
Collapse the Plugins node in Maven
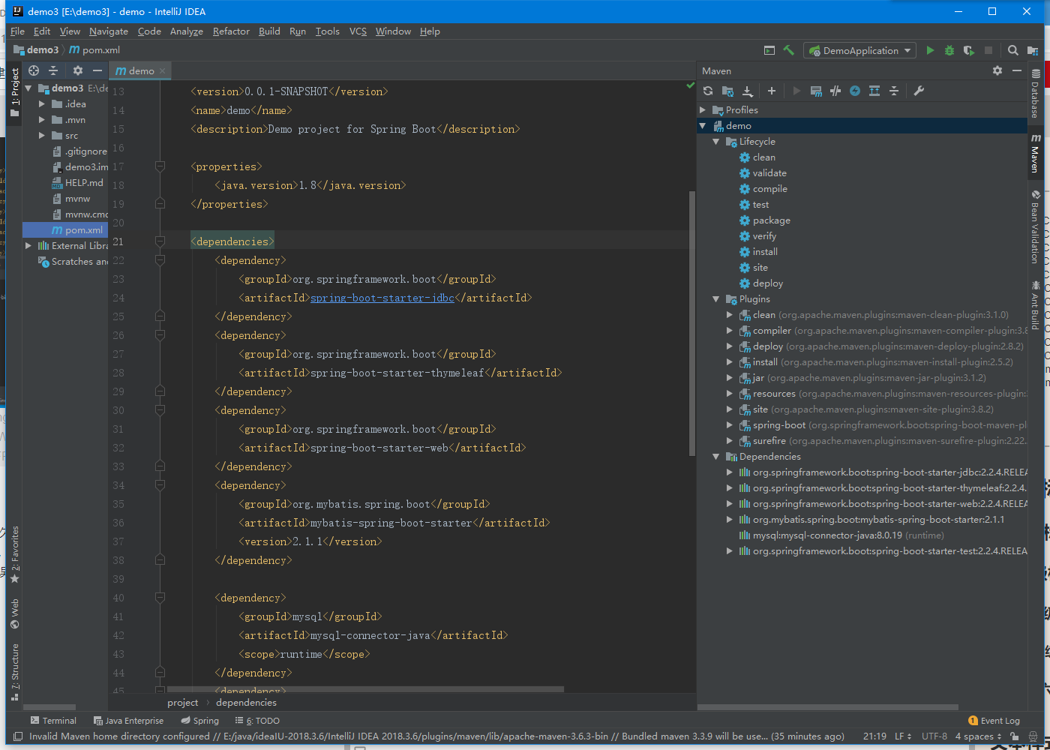click(716, 298)
